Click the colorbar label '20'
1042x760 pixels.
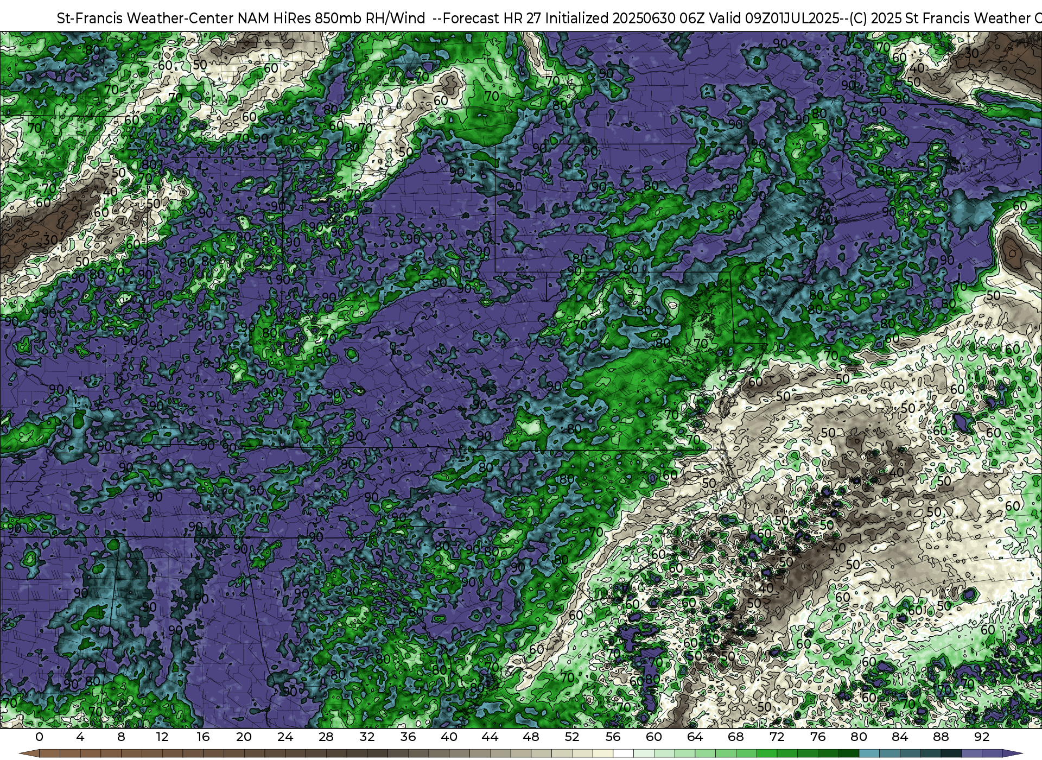(244, 737)
